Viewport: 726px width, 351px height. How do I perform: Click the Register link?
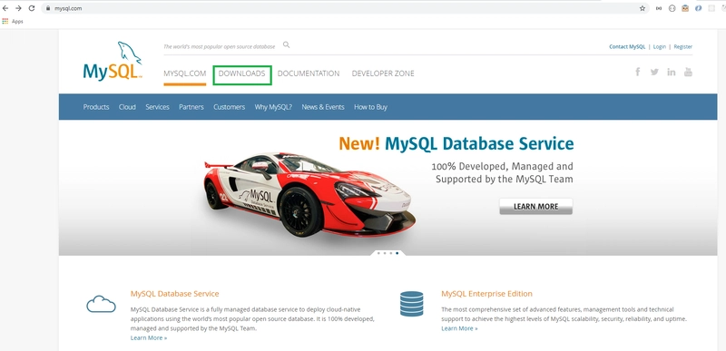683,46
